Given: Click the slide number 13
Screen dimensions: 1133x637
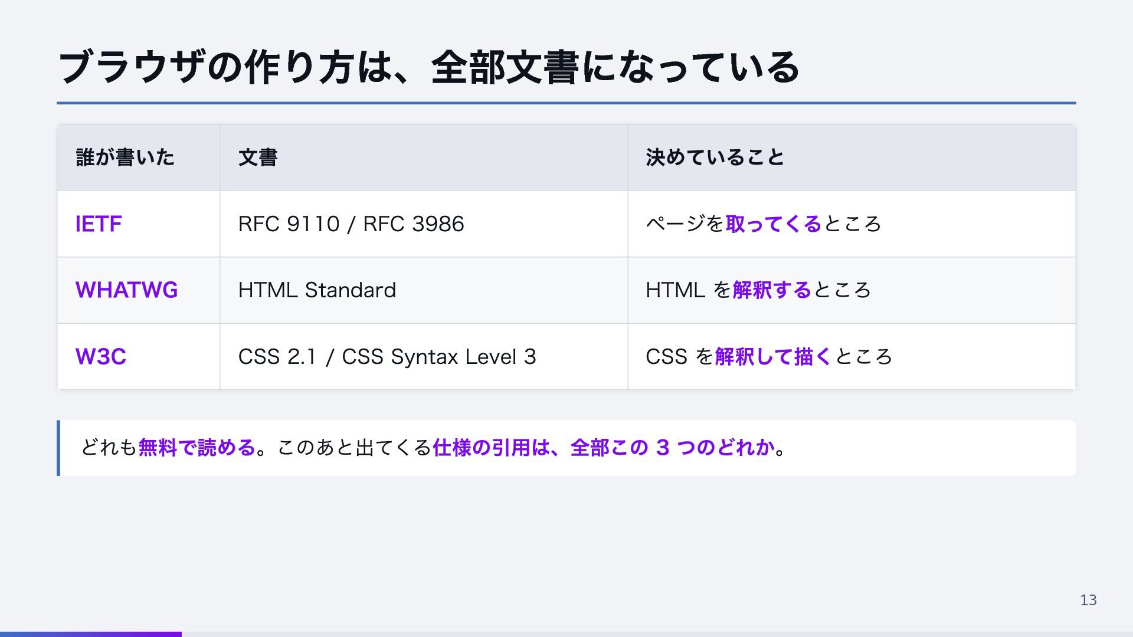Looking at the screenshot, I should coord(1088,600).
